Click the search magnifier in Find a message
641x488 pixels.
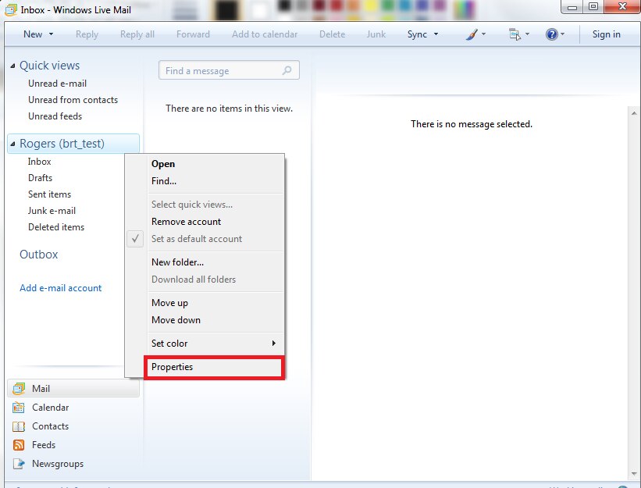pyautogui.click(x=287, y=70)
